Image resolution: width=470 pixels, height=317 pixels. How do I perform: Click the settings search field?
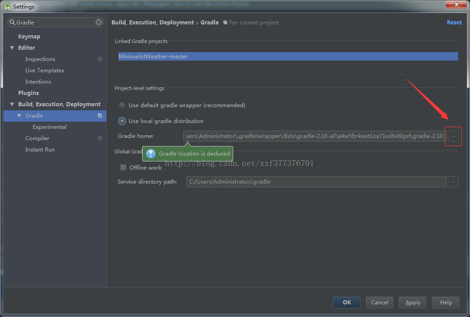pos(55,22)
